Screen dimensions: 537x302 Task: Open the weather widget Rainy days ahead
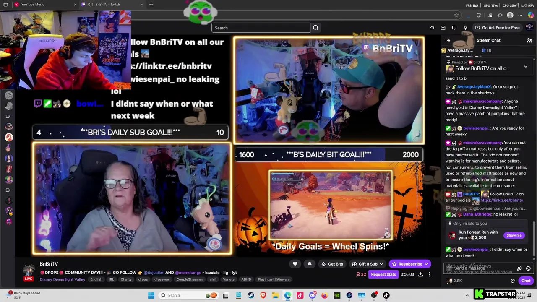pos(24,295)
